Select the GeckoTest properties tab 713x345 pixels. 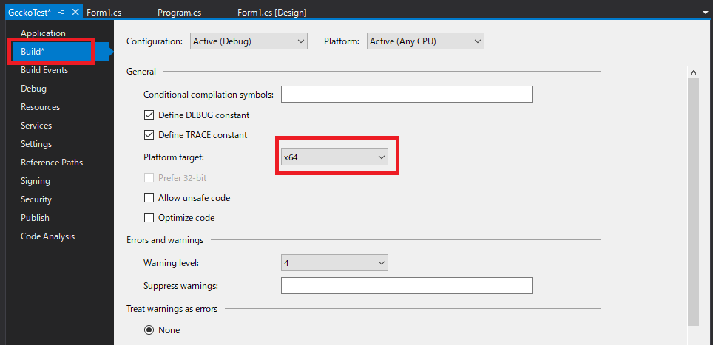click(x=30, y=13)
